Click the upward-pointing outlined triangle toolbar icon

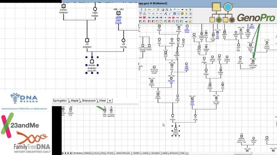tap(145, 13)
